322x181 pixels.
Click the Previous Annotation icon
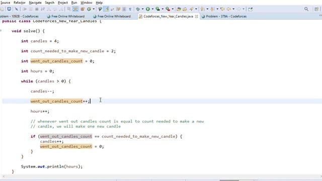(x=212, y=9)
